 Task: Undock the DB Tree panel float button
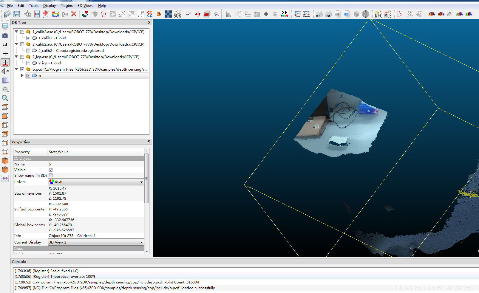149,22
